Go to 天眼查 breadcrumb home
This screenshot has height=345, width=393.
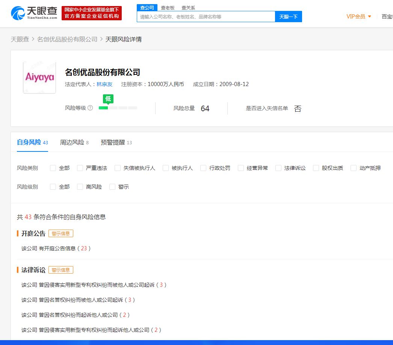[20, 39]
